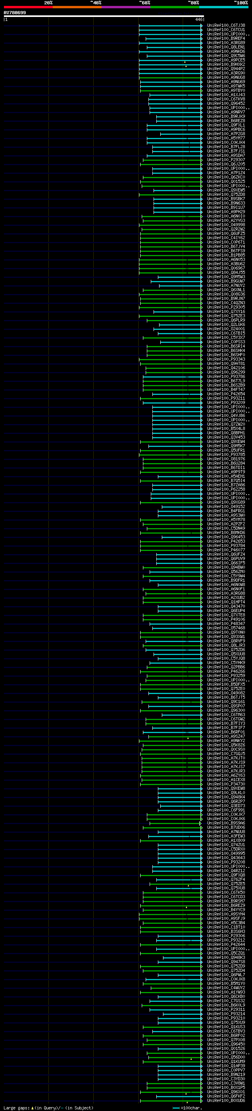252x1111 pixels.
Task: Select the UniRef100_Q8RVF9 label
Action: click(x=226, y=641)
